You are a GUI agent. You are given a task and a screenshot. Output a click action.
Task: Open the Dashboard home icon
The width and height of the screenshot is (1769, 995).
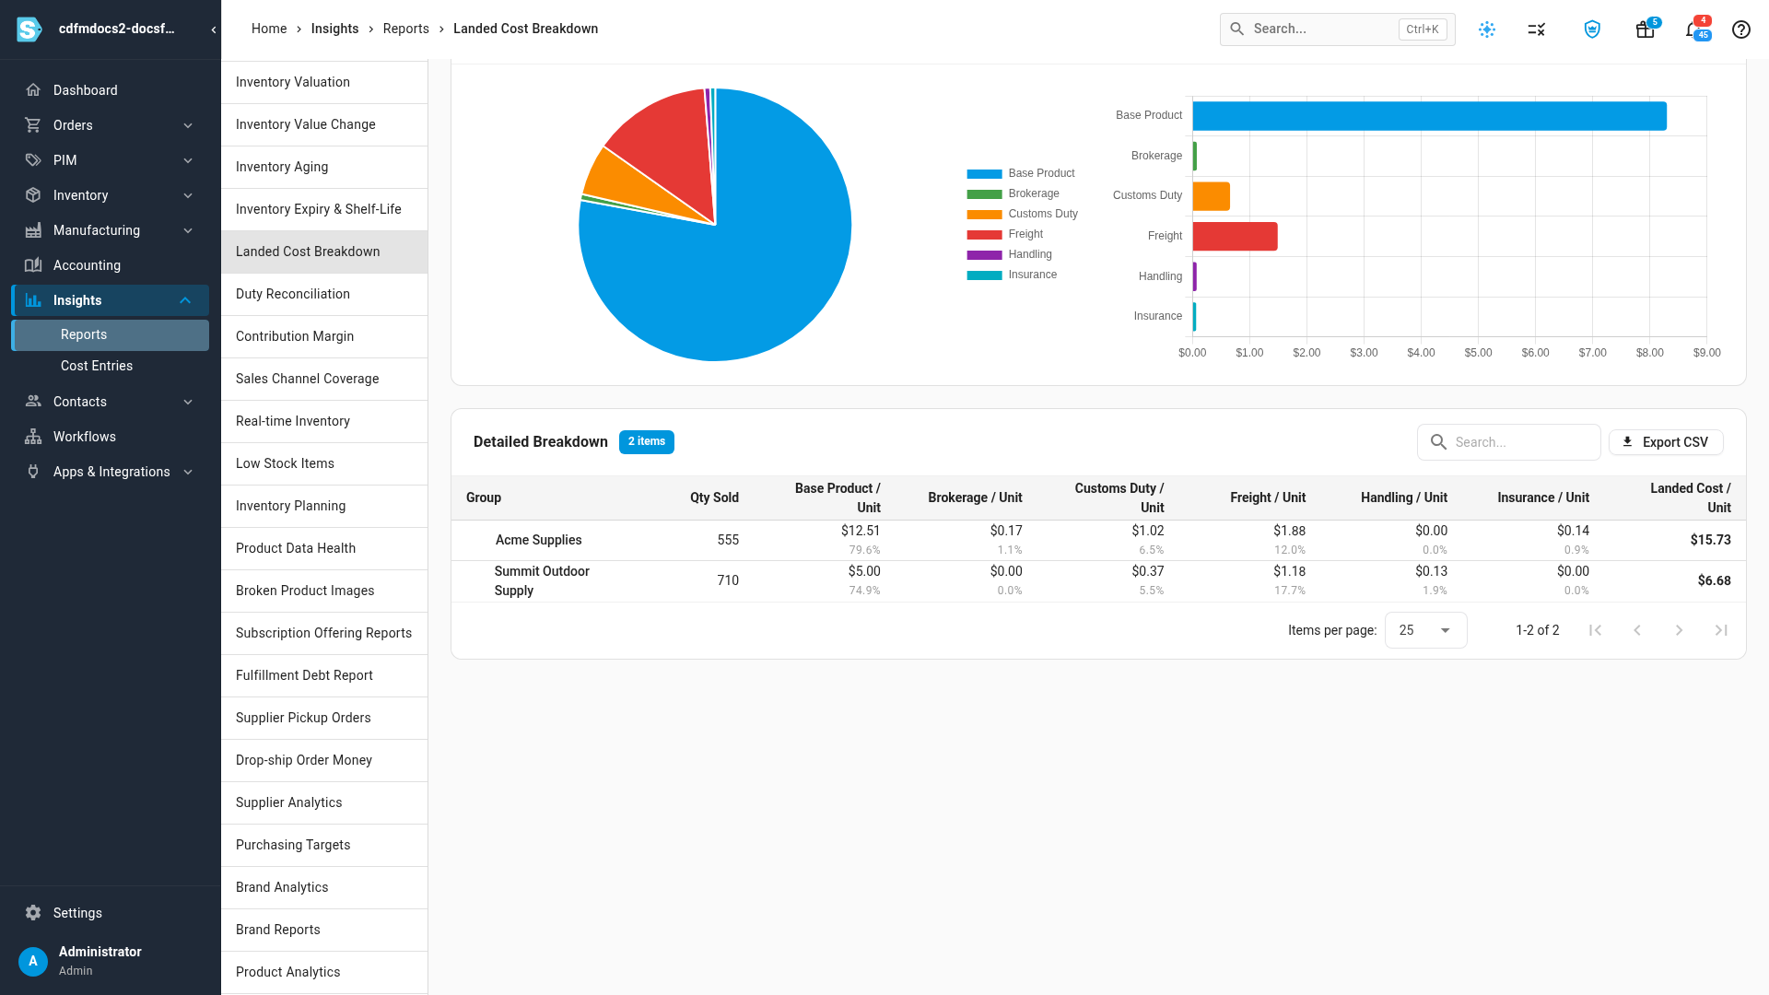pos(33,90)
